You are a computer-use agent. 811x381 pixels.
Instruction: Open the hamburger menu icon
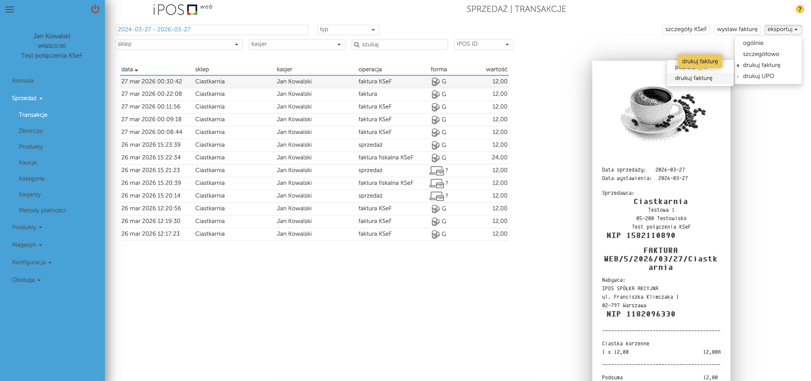pos(10,9)
